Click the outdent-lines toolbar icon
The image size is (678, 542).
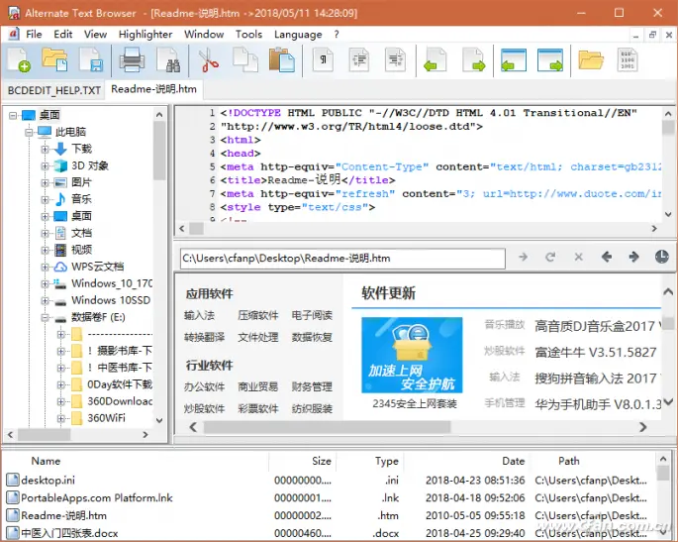(395, 60)
